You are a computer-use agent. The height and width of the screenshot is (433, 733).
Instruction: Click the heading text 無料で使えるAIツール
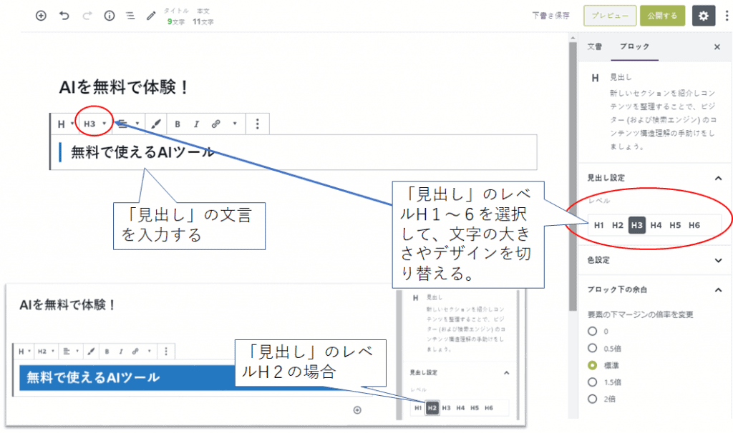(142, 152)
